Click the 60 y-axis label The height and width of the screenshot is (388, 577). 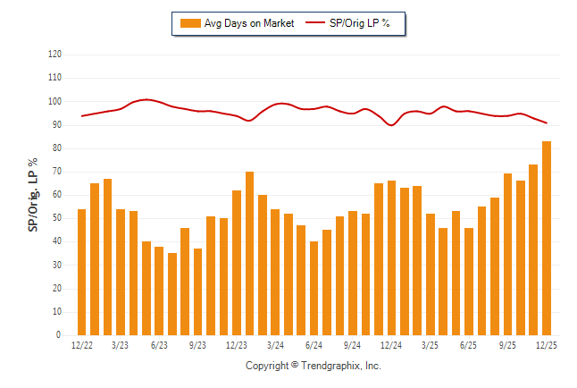tap(56, 195)
